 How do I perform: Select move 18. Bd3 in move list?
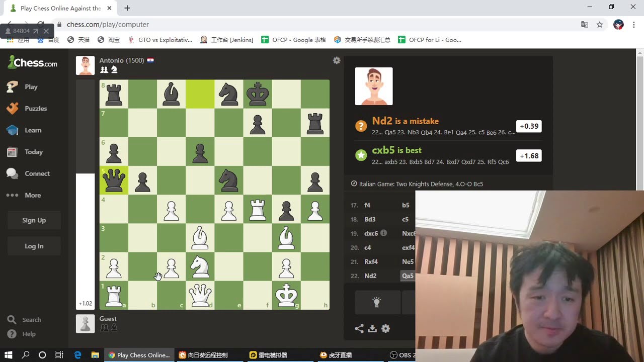point(370,219)
